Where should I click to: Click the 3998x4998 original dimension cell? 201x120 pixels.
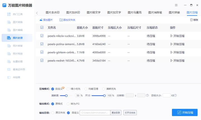click(x=99, y=36)
